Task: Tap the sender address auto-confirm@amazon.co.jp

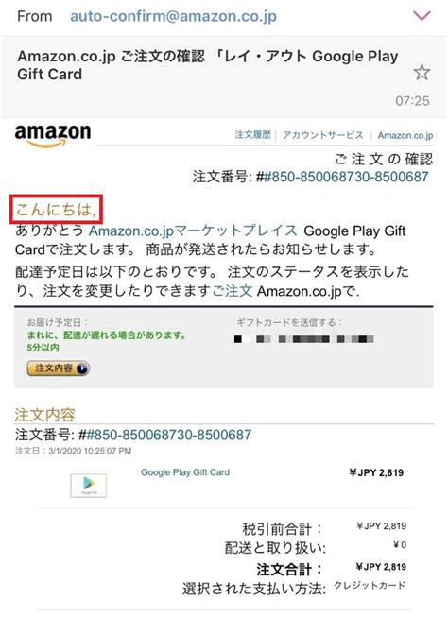Action: 173,16
